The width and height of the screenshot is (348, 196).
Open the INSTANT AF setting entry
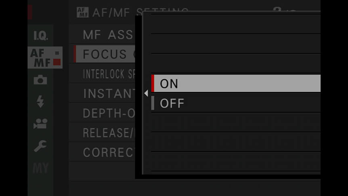coord(102,93)
